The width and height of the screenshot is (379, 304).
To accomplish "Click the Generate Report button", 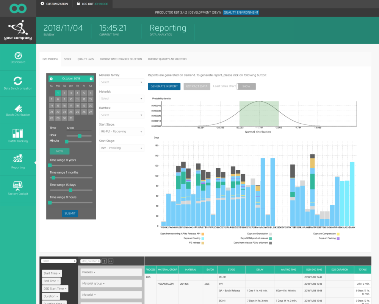I will click(x=164, y=86).
